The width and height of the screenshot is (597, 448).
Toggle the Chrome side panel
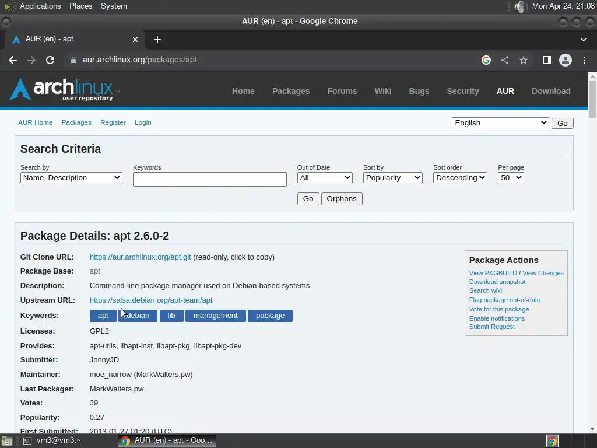coord(546,60)
